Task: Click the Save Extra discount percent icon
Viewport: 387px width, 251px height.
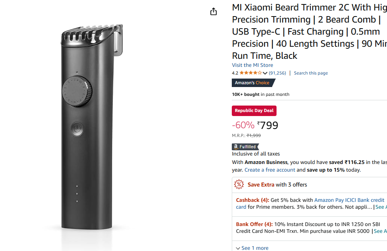Action: coord(239,185)
